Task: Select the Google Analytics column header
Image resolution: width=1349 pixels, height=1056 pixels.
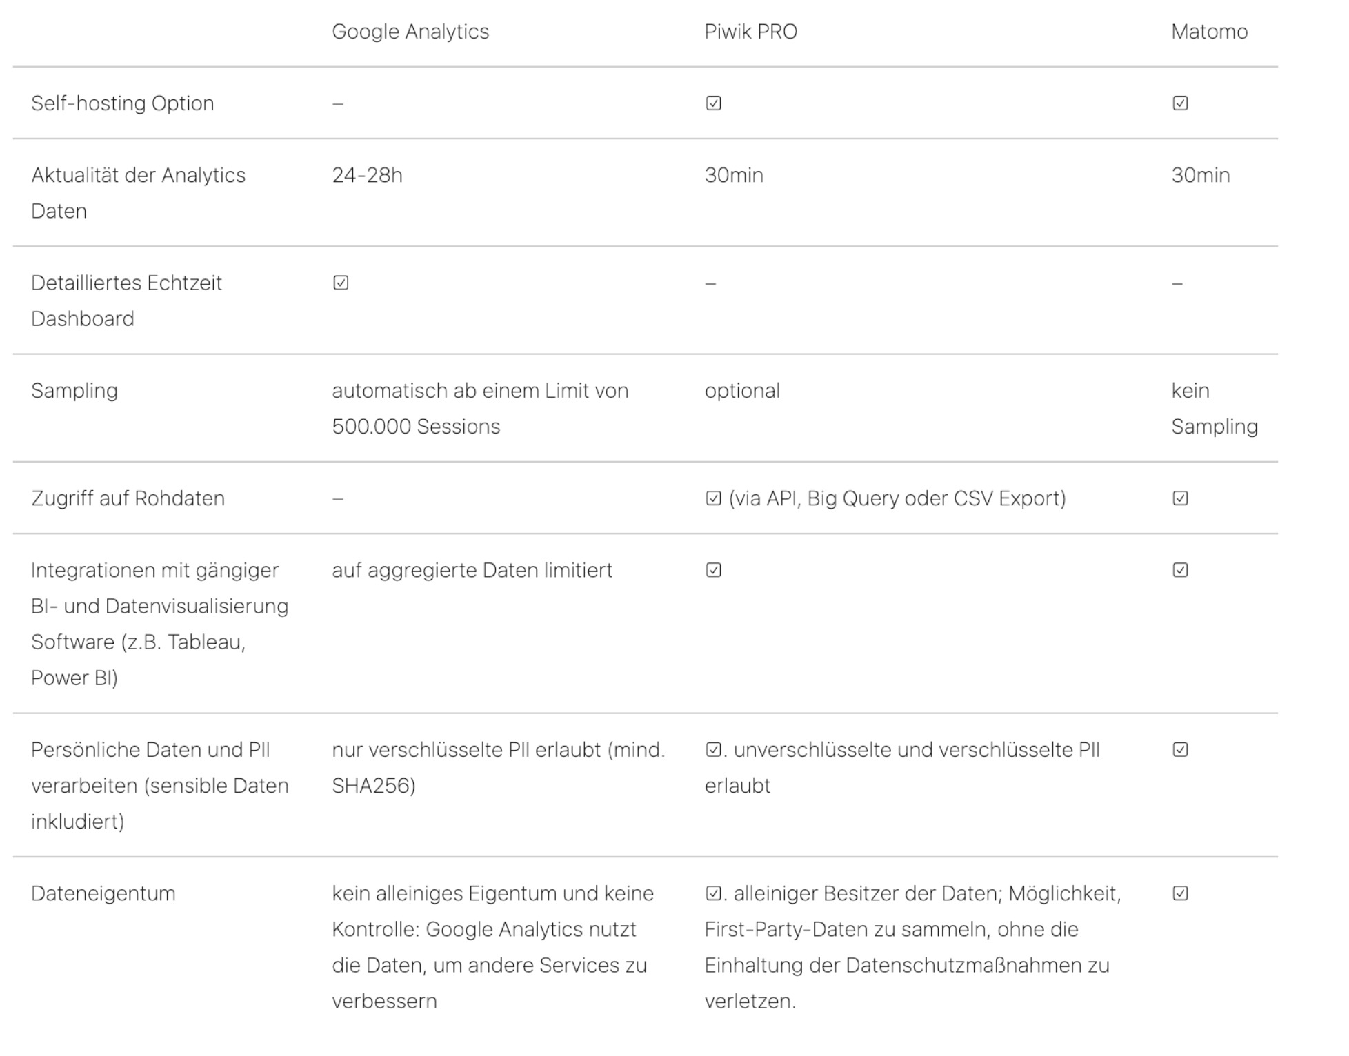Action: click(410, 32)
